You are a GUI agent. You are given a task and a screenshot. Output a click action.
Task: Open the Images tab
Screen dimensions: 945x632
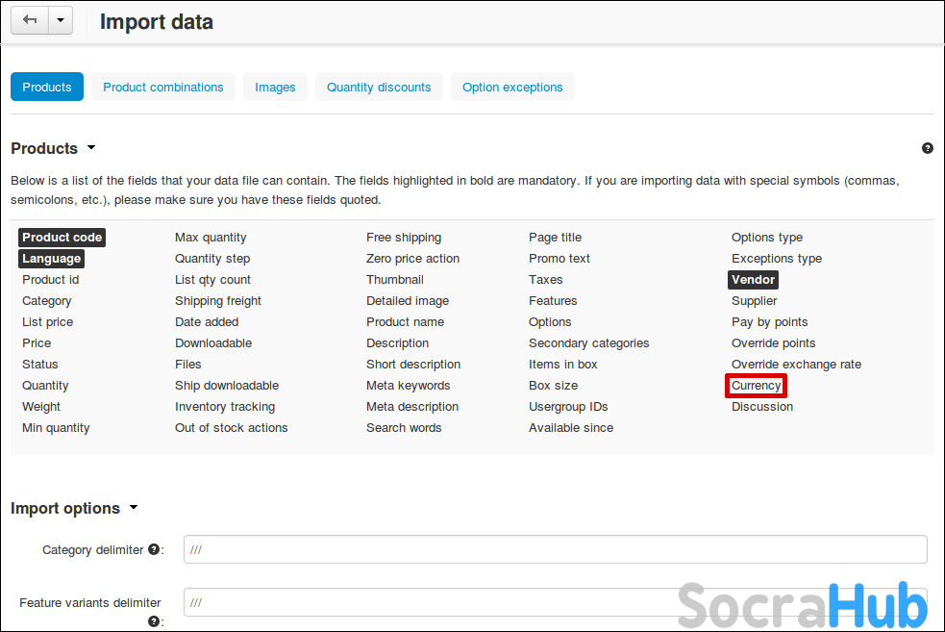point(275,87)
